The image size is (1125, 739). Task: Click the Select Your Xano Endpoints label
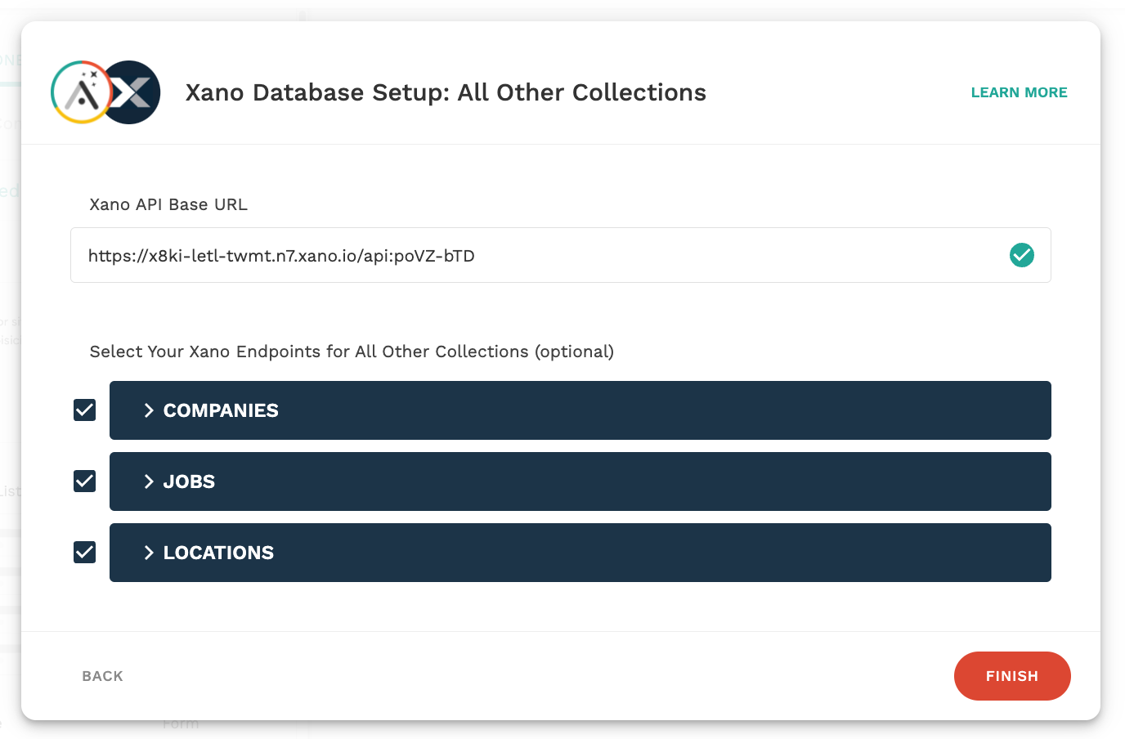[x=352, y=352]
